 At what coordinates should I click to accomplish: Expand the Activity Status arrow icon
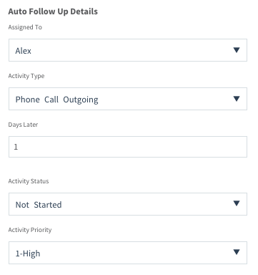(237, 203)
